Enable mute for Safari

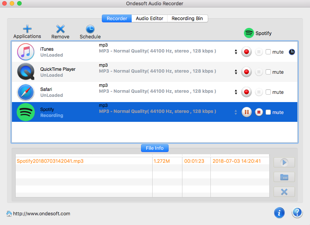click(268, 92)
